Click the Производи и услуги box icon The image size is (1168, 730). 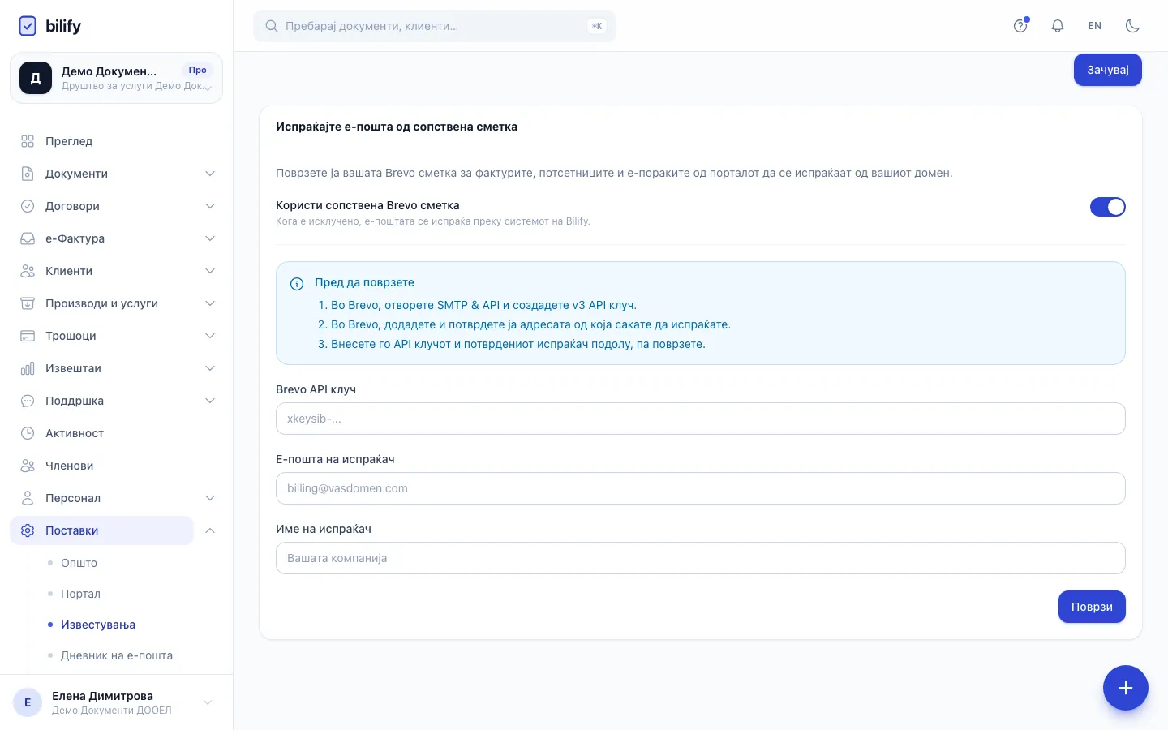coord(28,303)
